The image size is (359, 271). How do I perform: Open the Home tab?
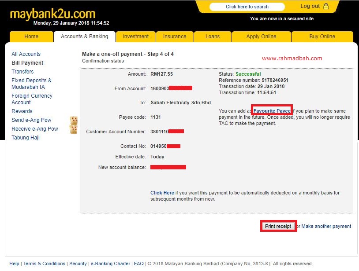click(31, 37)
